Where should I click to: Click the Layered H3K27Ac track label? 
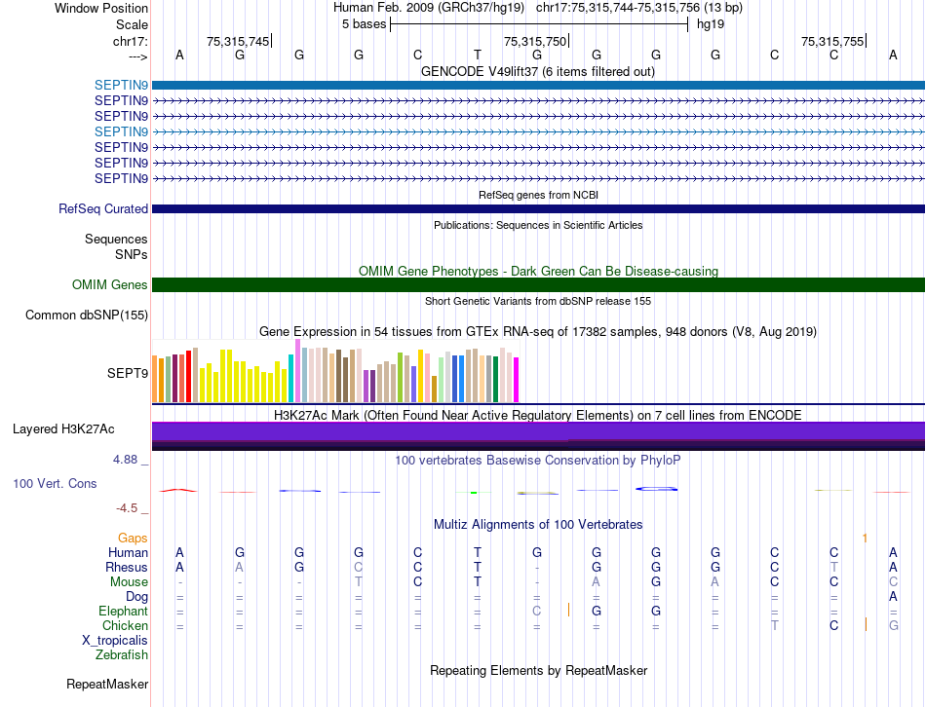click(63, 428)
